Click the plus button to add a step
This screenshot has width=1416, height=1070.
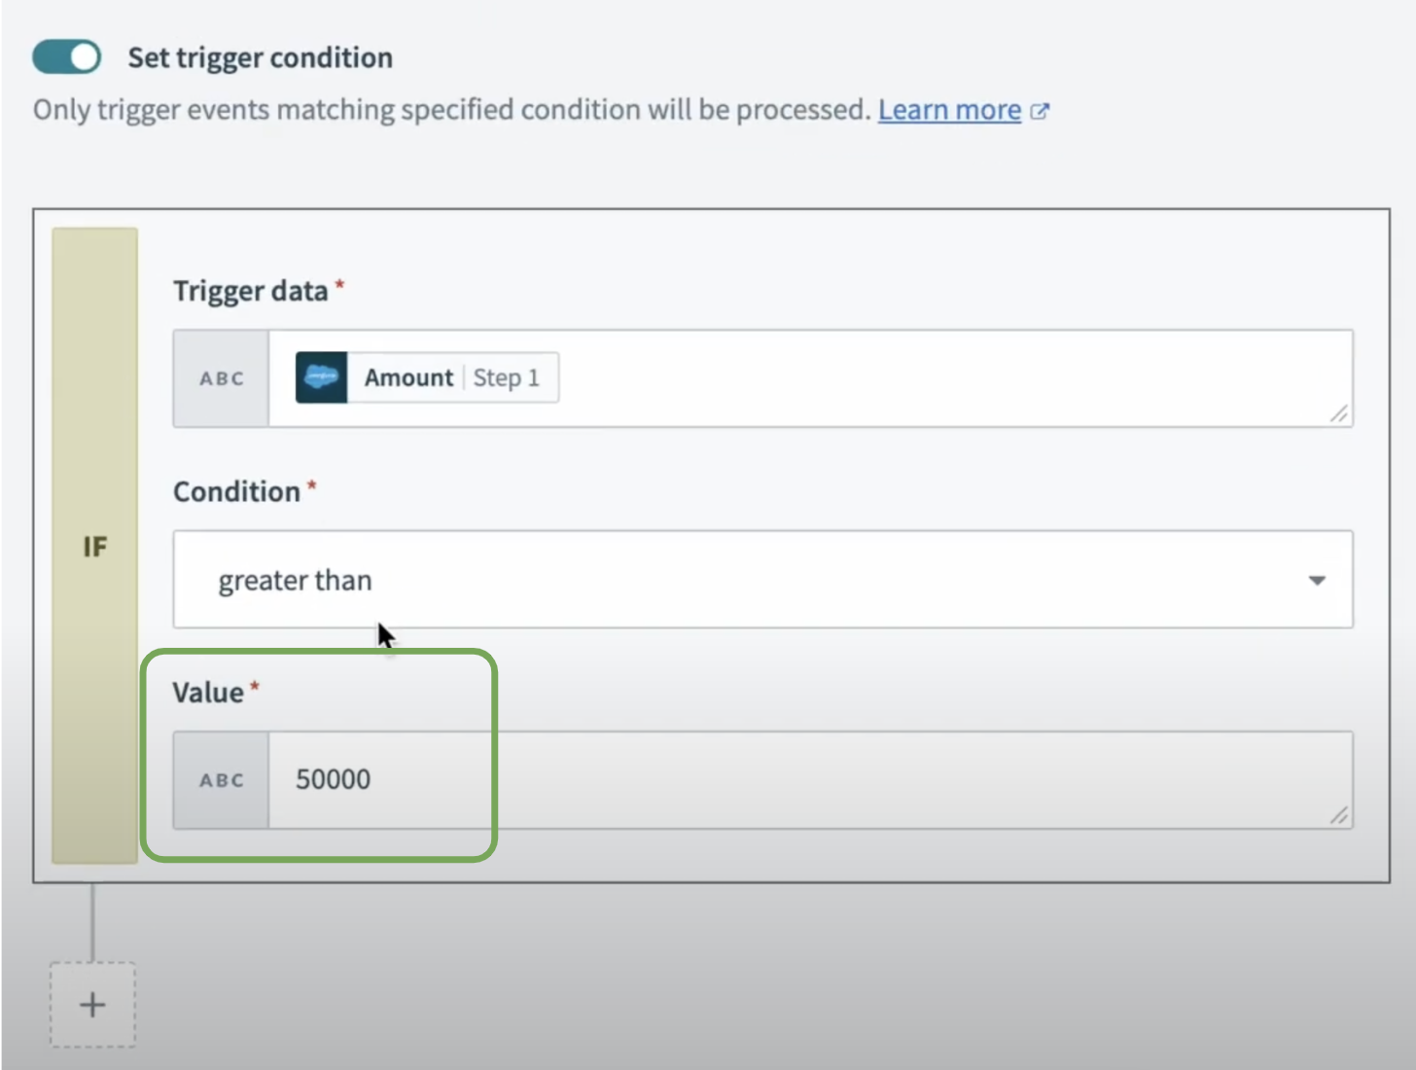[x=91, y=1004]
